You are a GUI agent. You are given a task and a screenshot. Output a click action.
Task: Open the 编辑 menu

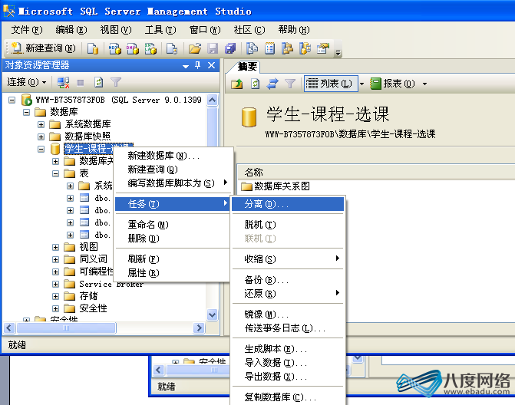click(71, 30)
